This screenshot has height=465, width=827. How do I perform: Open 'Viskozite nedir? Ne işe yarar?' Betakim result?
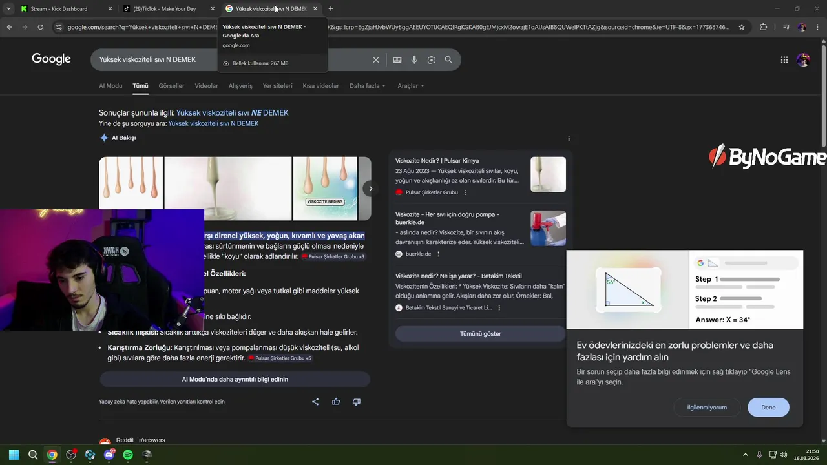click(x=459, y=276)
